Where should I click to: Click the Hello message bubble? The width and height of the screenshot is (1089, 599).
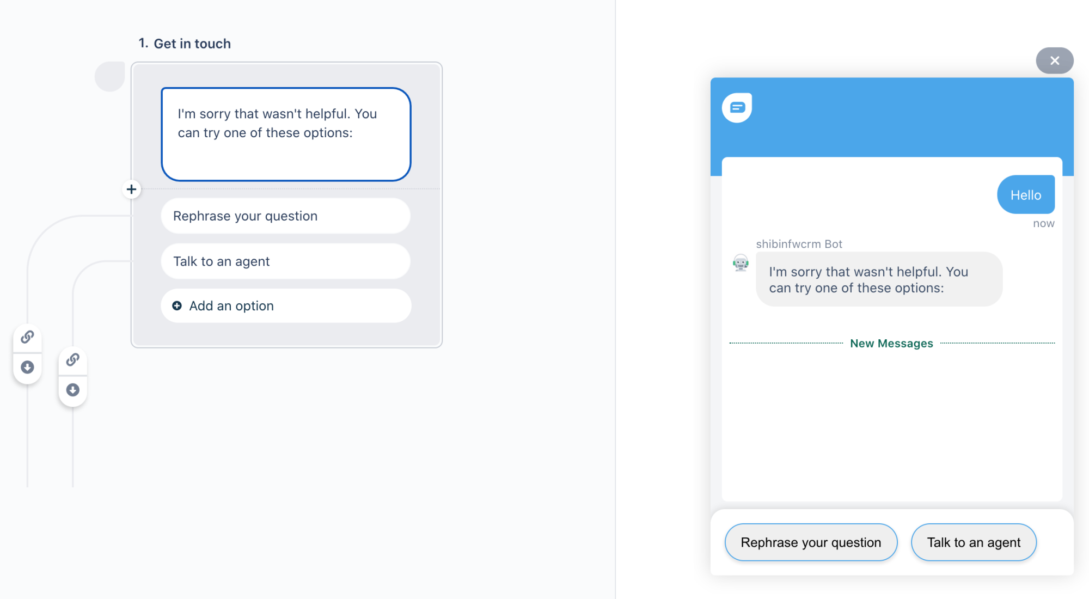click(x=1026, y=195)
